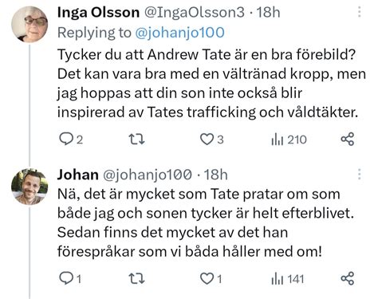View analytics showing 210 views
378x299 pixels.
tap(289, 140)
